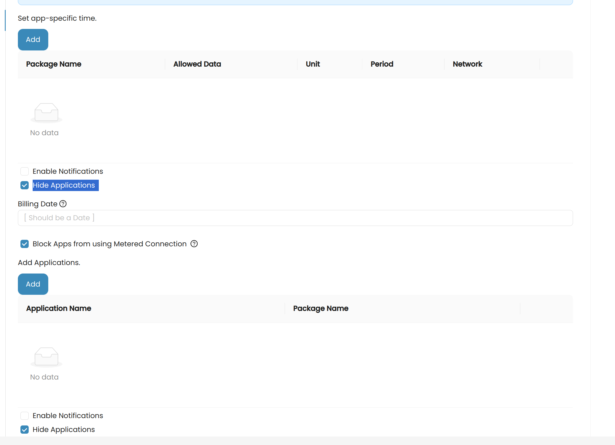Viewport: 615px width, 445px height.
Task: Click the Add button under Add Applications
Action: pyautogui.click(x=33, y=284)
